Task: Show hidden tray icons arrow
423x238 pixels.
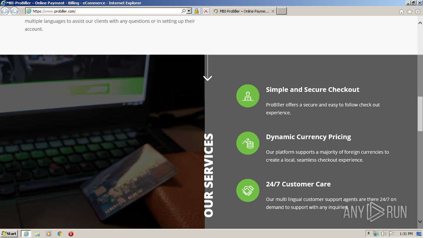Action: 368,234
